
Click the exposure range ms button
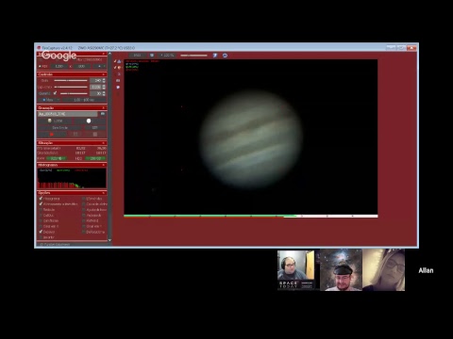(x=84, y=100)
